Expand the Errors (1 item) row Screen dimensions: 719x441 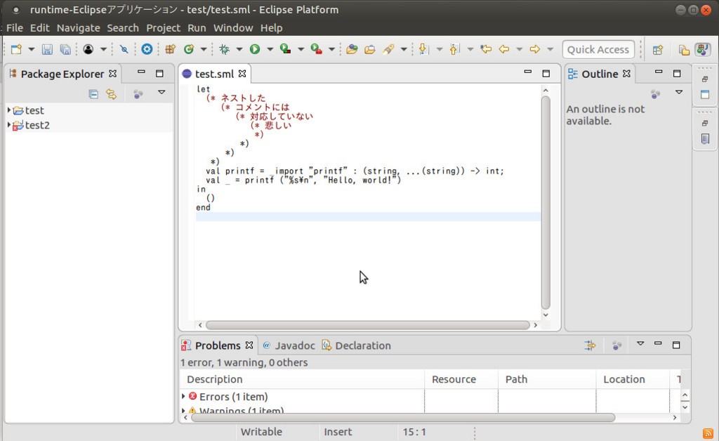[x=183, y=396]
